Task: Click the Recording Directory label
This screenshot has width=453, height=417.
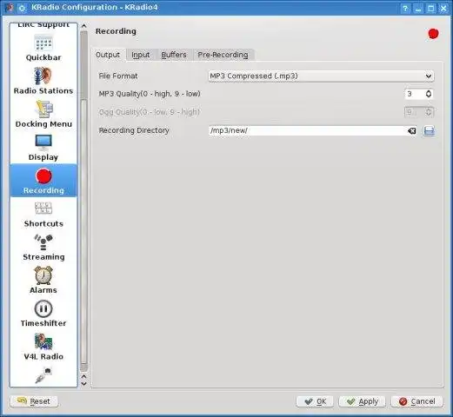Action: (x=134, y=130)
